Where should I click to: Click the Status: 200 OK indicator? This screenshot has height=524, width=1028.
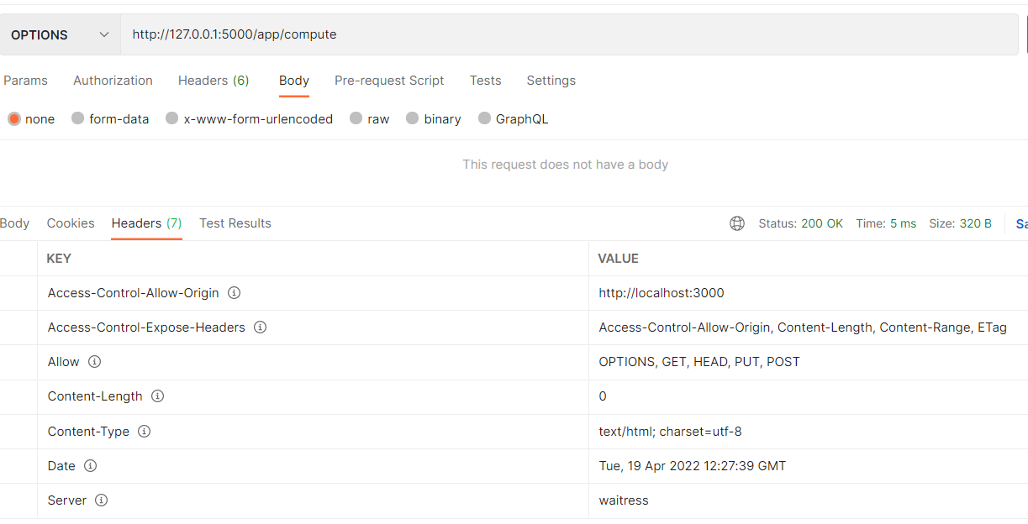(800, 223)
